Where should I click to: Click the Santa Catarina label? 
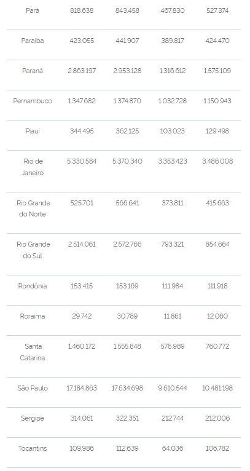(33, 352)
